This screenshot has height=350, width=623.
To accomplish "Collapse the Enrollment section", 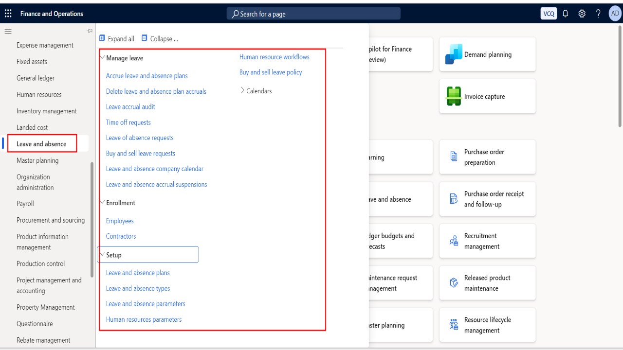I will [102, 202].
